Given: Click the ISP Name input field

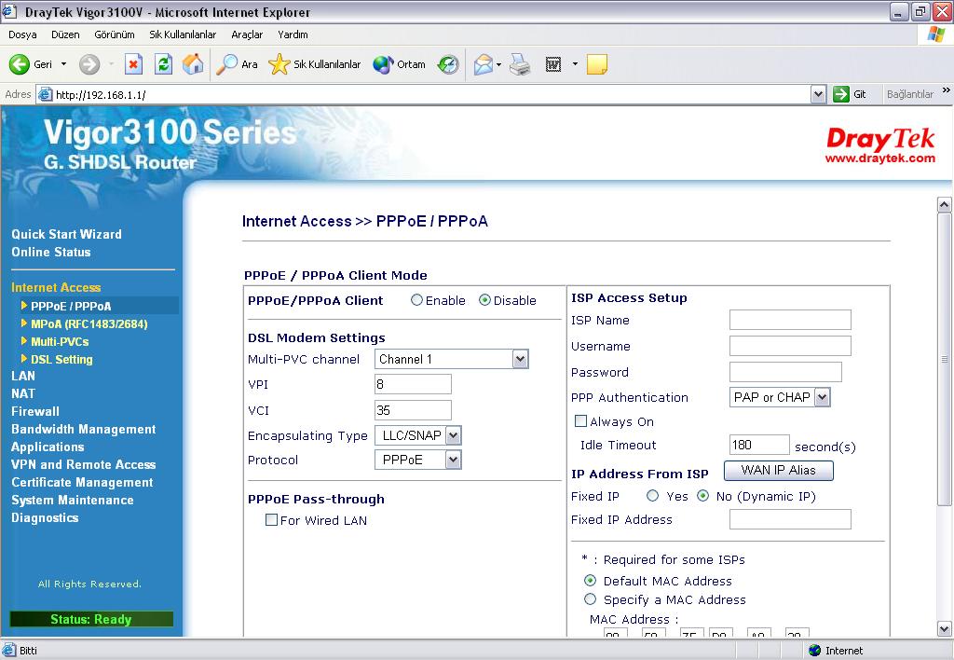Looking at the screenshot, I should pos(790,320).
